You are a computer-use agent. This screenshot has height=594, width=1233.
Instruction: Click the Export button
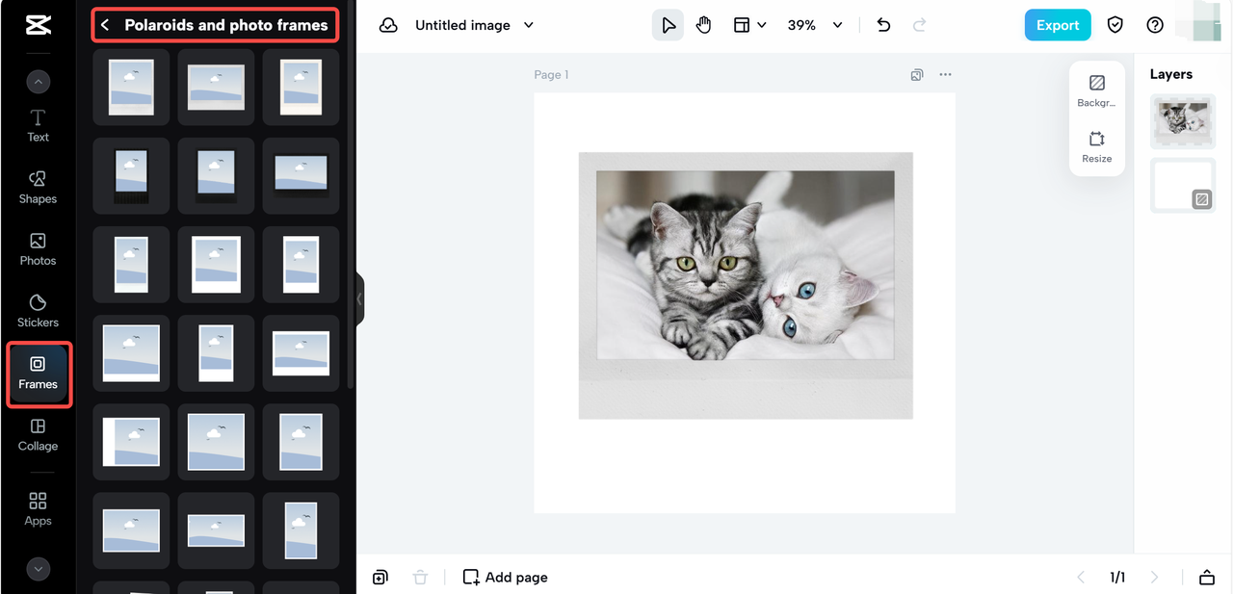click(1058, 25)
